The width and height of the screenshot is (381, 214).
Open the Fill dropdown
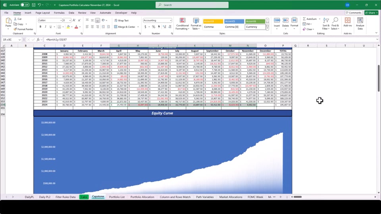[x=307, y=24]
